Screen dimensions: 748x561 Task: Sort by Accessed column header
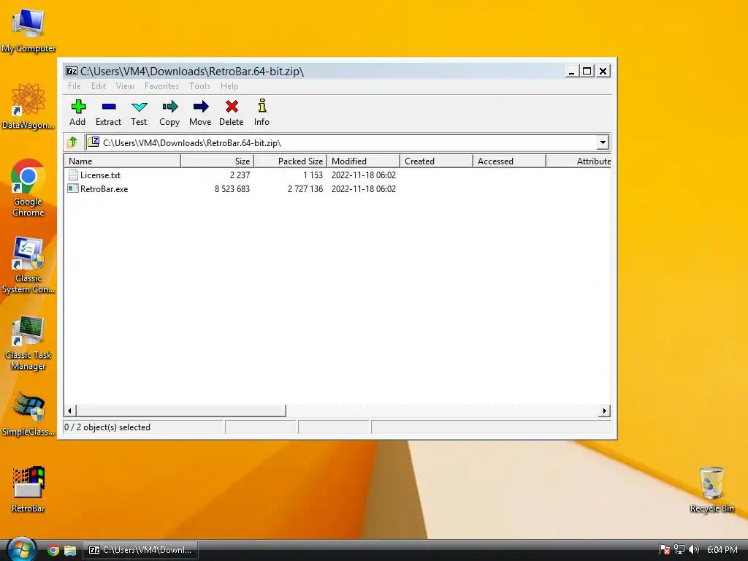(x=509, y=161)
